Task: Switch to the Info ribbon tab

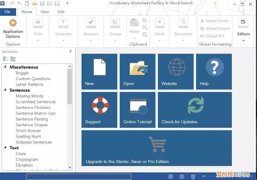Action: point(61,12)
